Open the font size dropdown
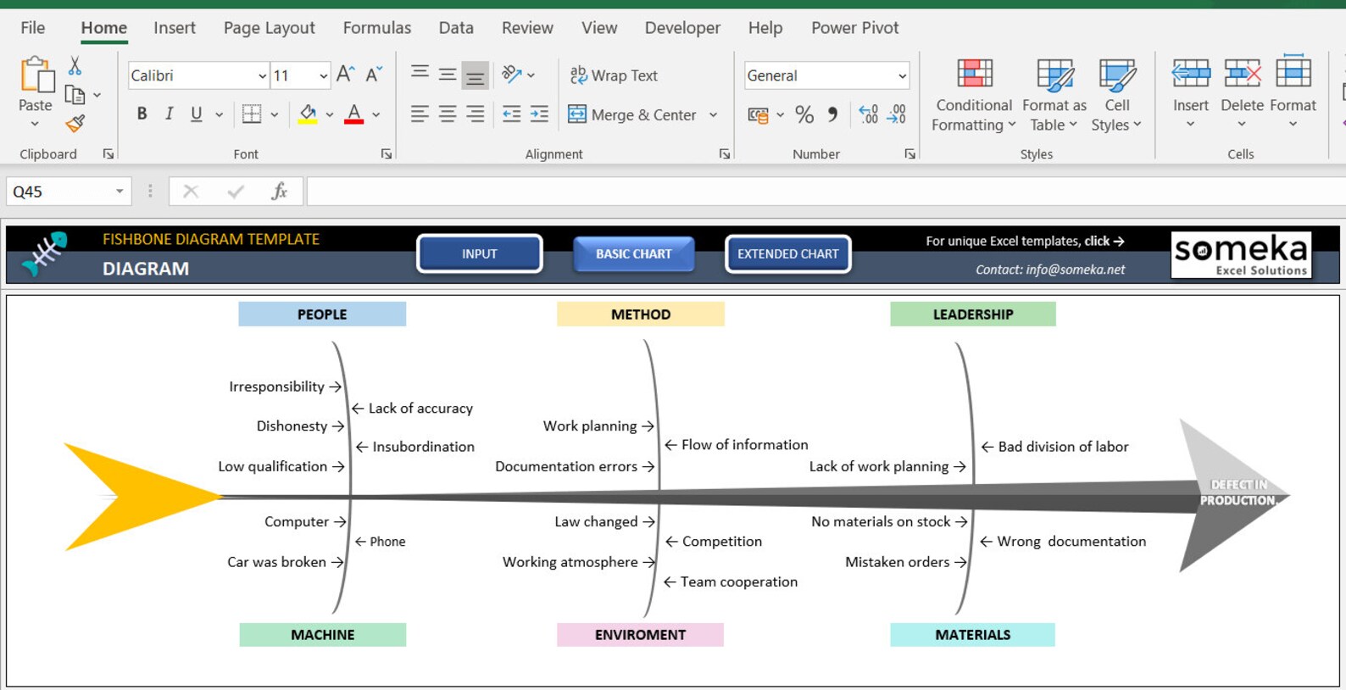Viewport: 1346px width, 690px height. 323,75
